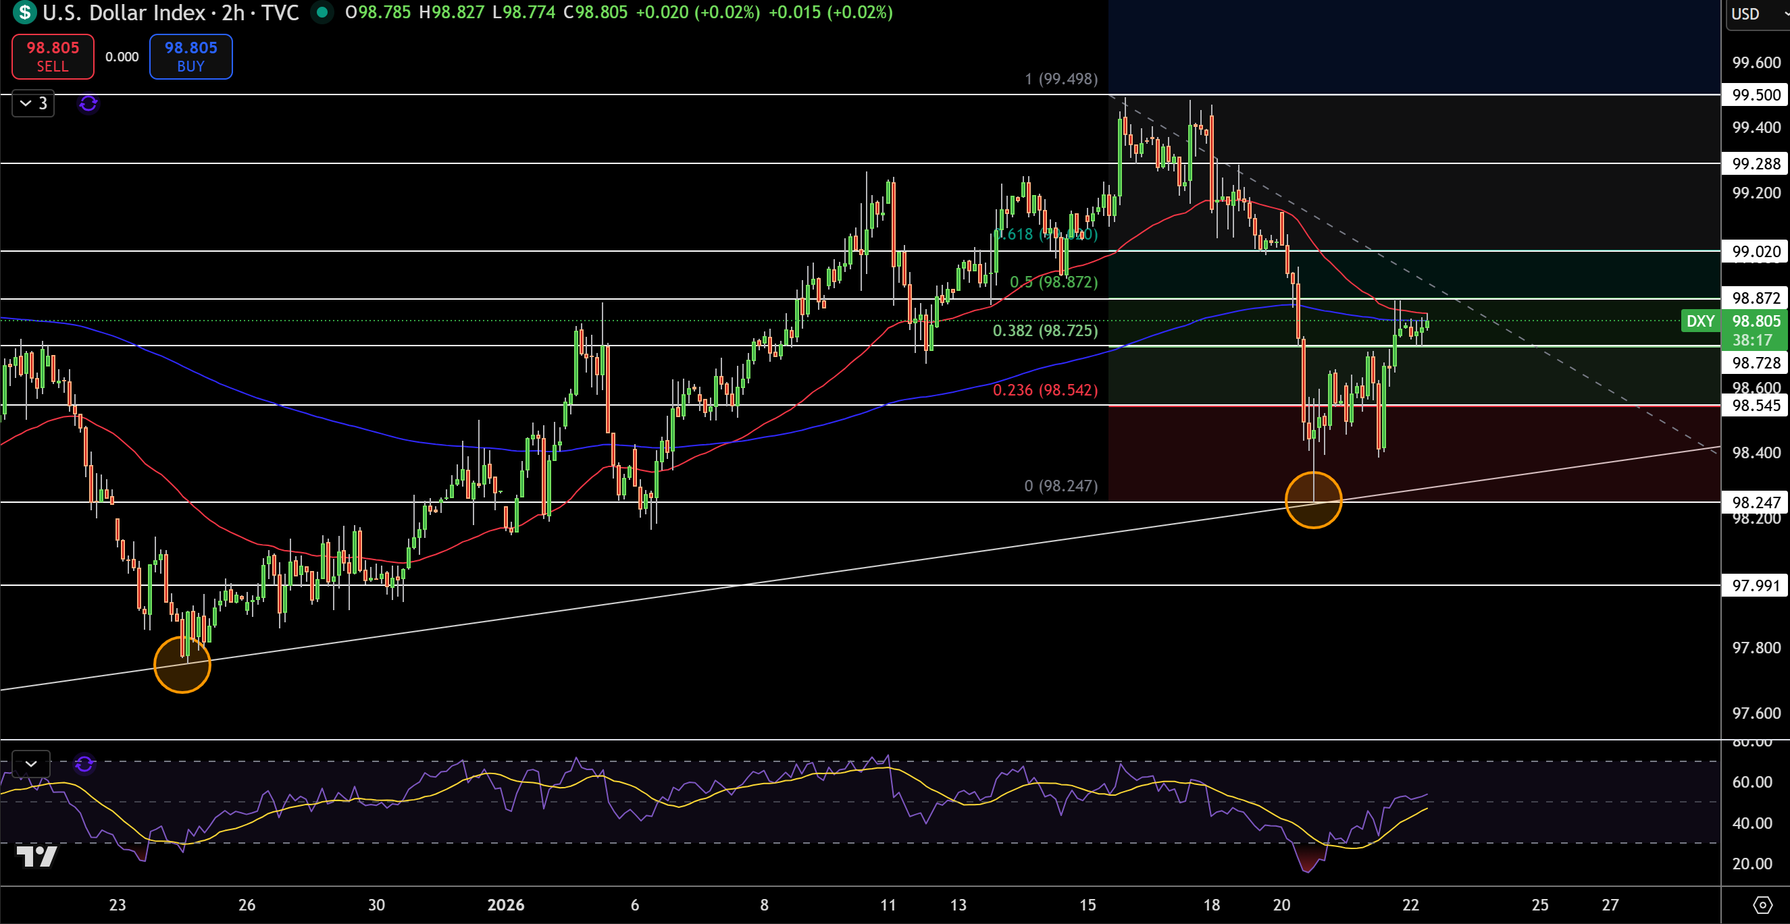
Task: Click the TradingView logo watermark
Action: pos(36,856)
